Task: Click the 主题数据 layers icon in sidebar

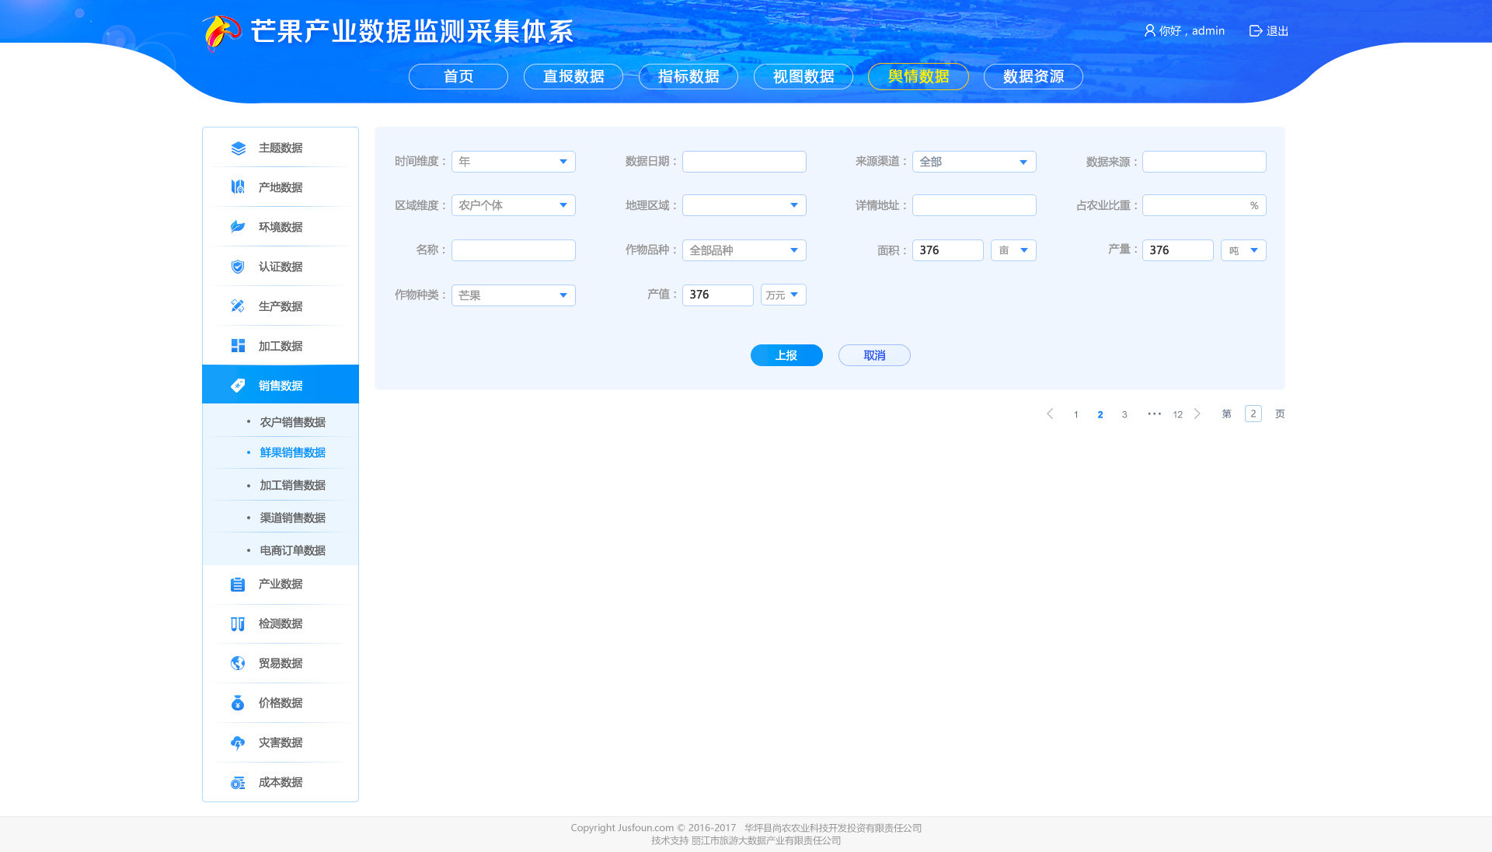Action: pos(238,148)
